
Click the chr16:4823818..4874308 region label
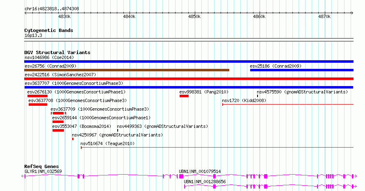point(52,9)
